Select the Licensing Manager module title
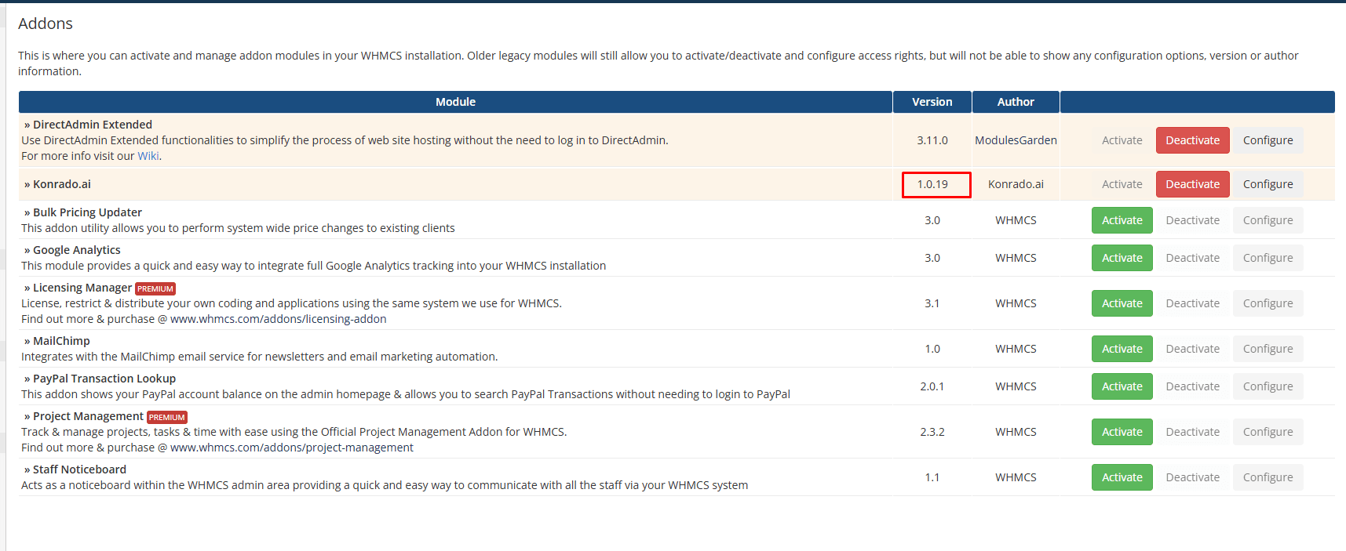Image resolution: width=1346 pixels, height=551 pixels. [x=82, y=288]
